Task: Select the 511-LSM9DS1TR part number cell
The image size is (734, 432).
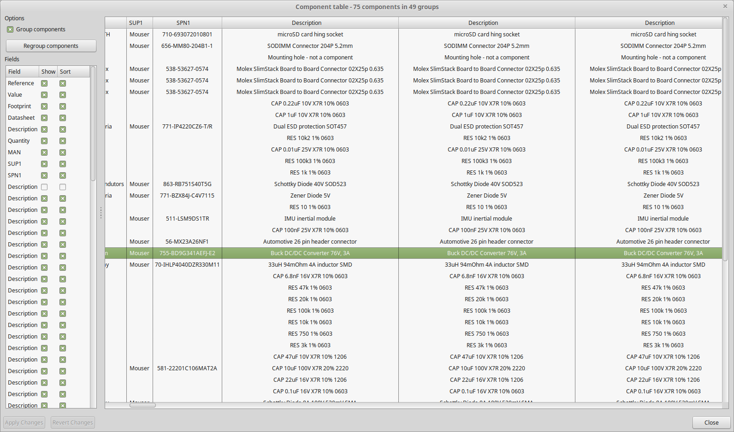Action: point(187,219)
